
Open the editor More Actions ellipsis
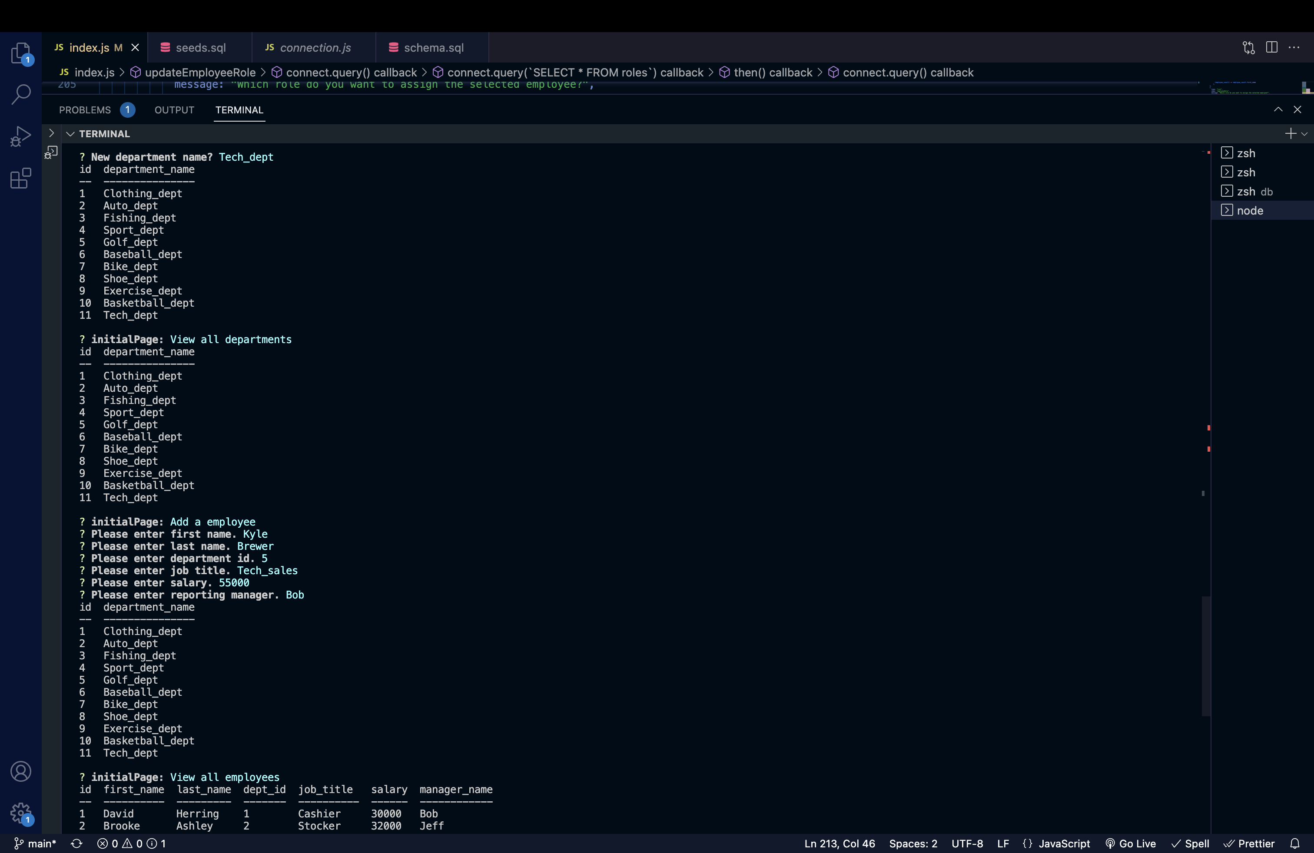tap(1294, 47)
